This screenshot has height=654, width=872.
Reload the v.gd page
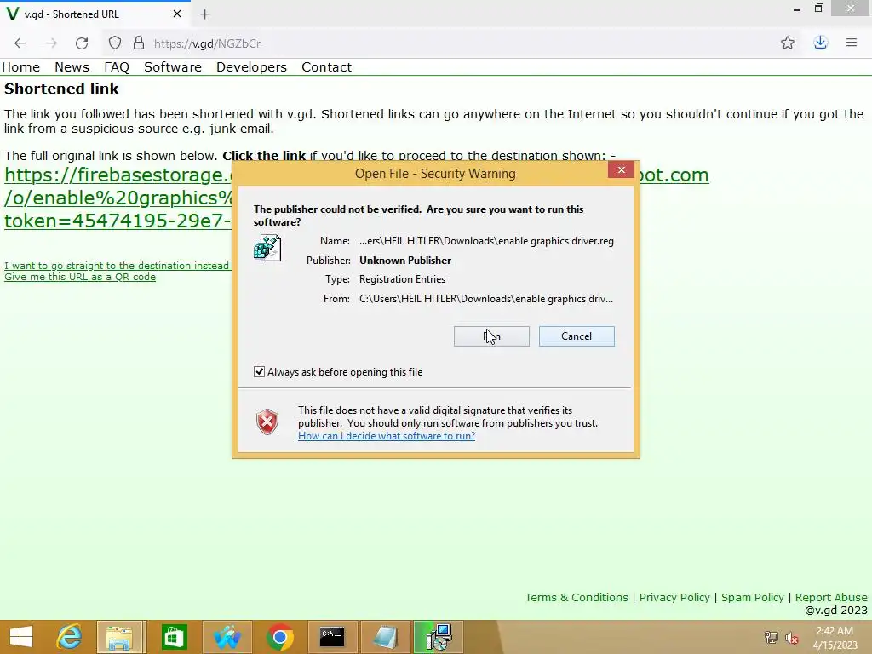pos(82,43)
